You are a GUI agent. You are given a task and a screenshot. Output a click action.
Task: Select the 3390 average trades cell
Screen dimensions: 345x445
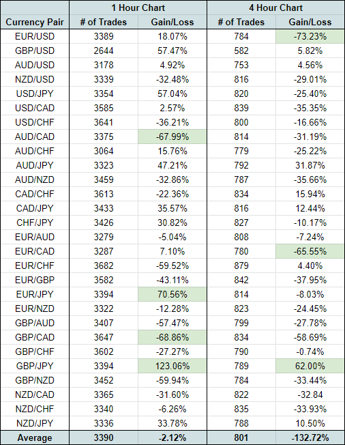tap(104, 437)
